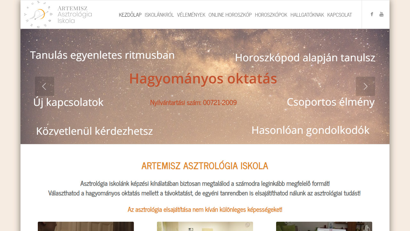Click the Új kapcsolatok text
410x231 pixels.
point(69,102)
